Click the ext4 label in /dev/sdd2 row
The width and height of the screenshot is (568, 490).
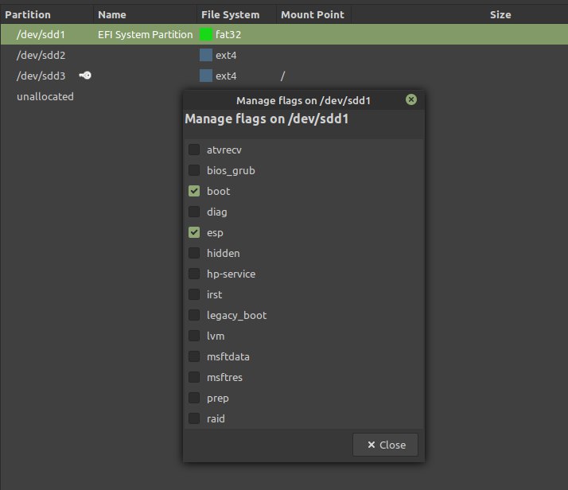226,55
